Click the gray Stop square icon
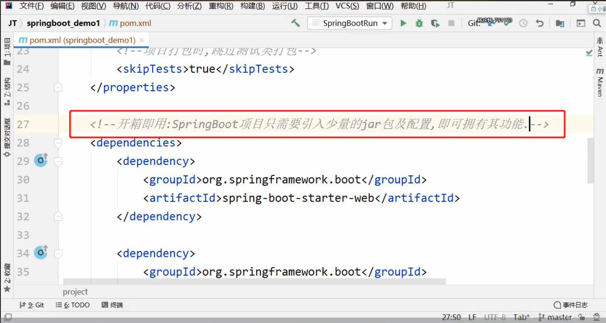Image resolution: width=606 pixels, height=323 pixels. (451, 23)
